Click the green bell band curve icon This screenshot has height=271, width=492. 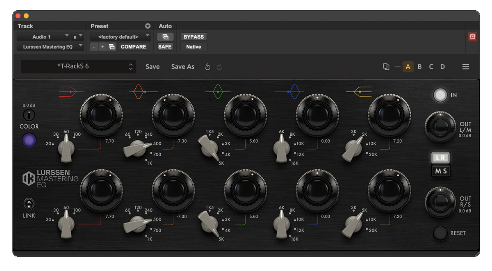[x=218, y=91]
